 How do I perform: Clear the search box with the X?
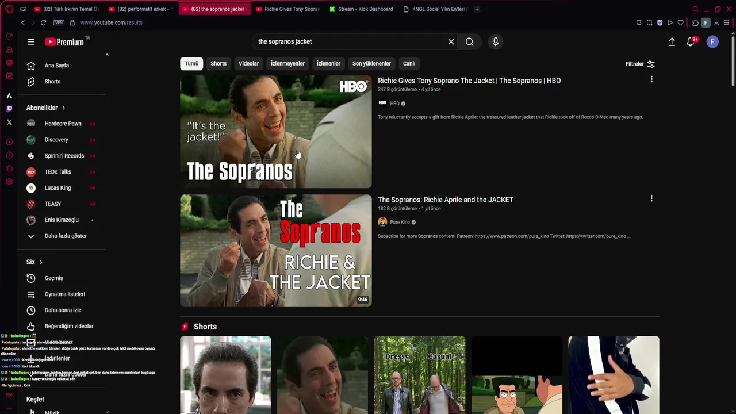(451, 41)
